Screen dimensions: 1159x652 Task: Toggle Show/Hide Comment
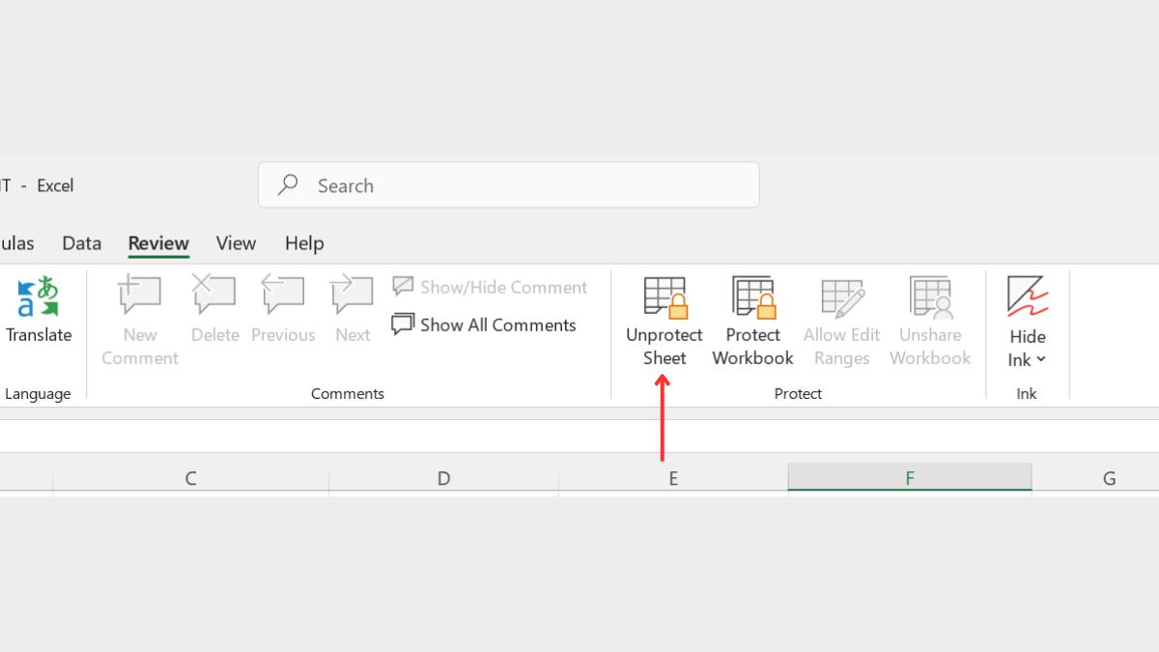pos(490,287)
